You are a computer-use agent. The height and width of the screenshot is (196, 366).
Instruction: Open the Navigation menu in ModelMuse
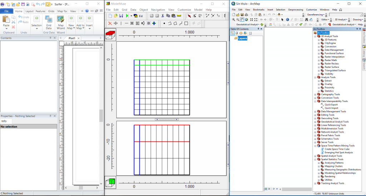[x=158, y=10]
